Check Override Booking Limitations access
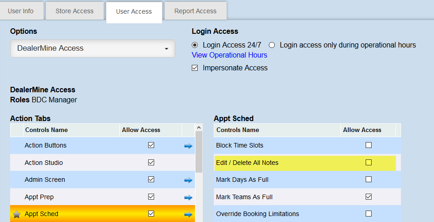The height and width of the screenshot is (222, 434). tap(368, 214)
